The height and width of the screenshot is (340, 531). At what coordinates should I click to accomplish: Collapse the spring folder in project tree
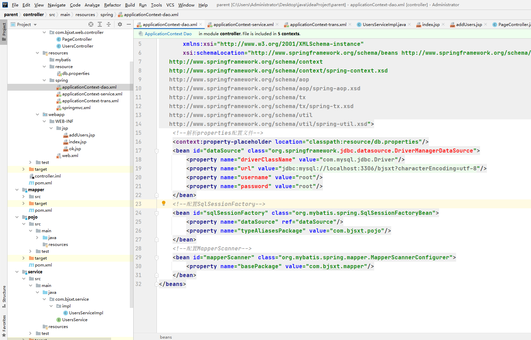44,80
